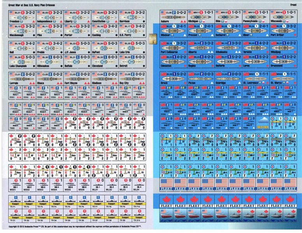Choose the Bay City cruiser counter

click(x=132, y=78)
